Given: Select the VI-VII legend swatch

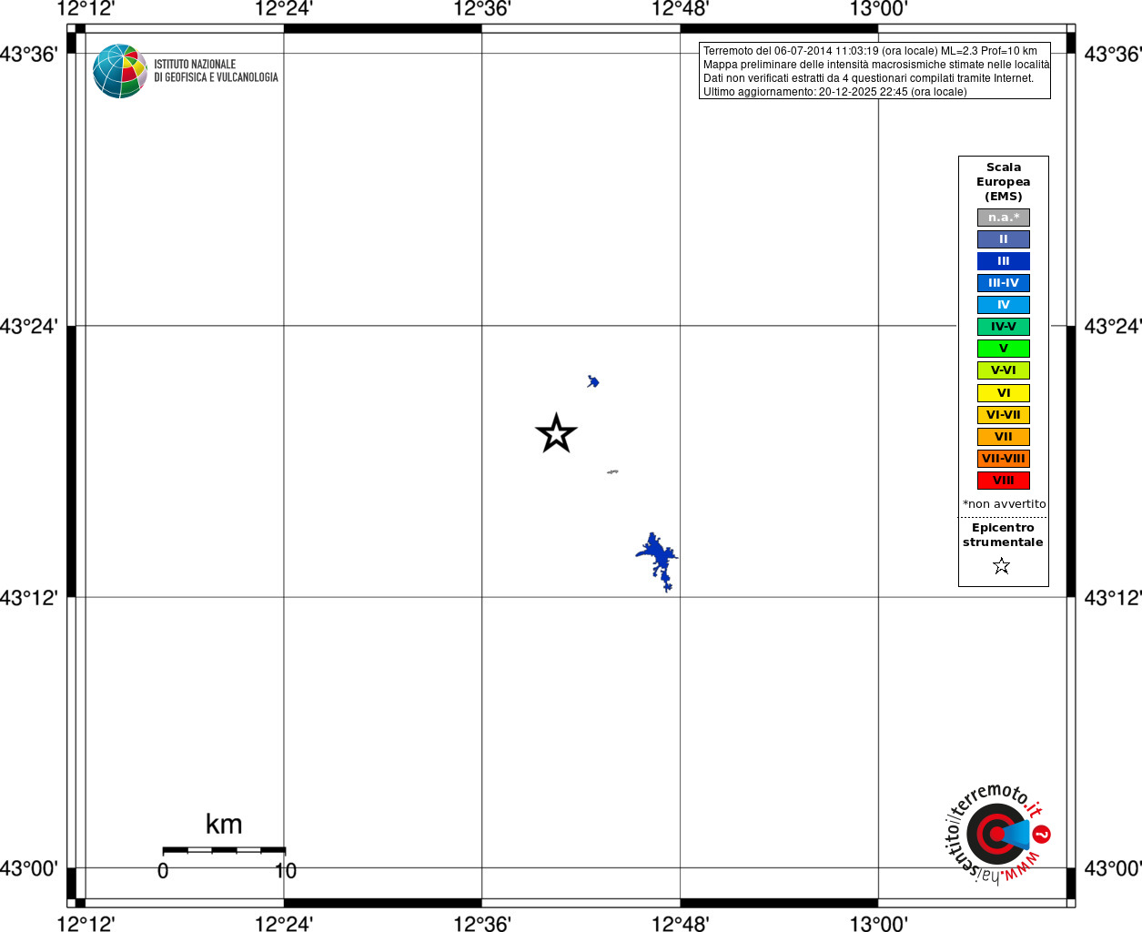Looking at the screenshot, I should 1004,415.
